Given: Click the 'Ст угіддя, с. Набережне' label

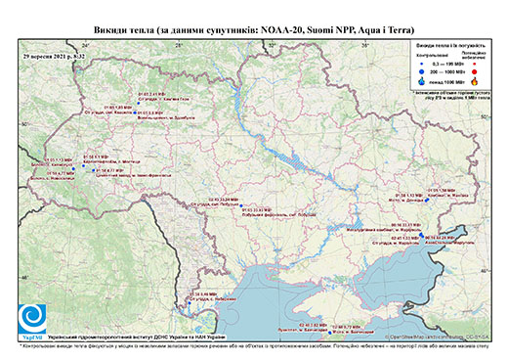Looking at the screenshot, I should [213, 299].
